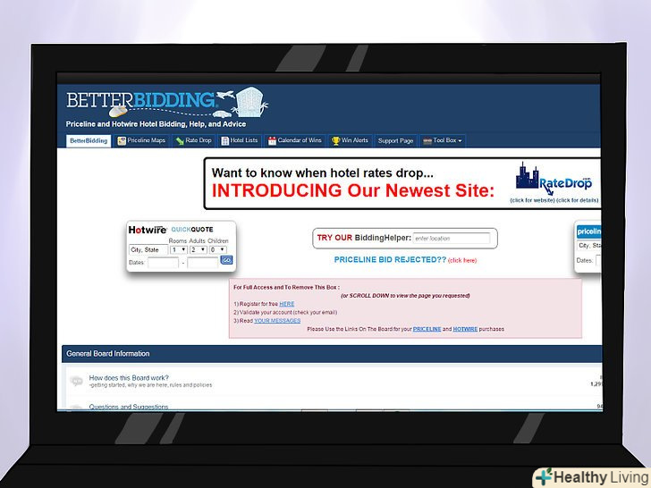Viewport: 651px width, 488px height.
Task: Open the Win Alerts tab
Action: tap(350, 140)
